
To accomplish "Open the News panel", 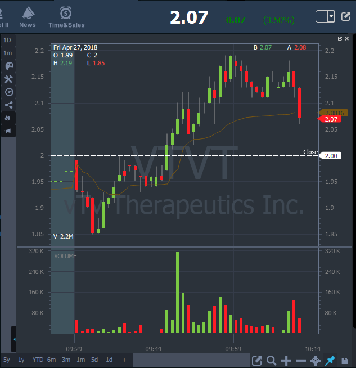I will click(28, 17).
